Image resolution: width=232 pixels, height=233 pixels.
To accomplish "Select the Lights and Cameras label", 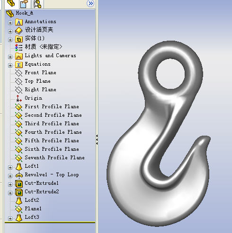I will [50, 55].
